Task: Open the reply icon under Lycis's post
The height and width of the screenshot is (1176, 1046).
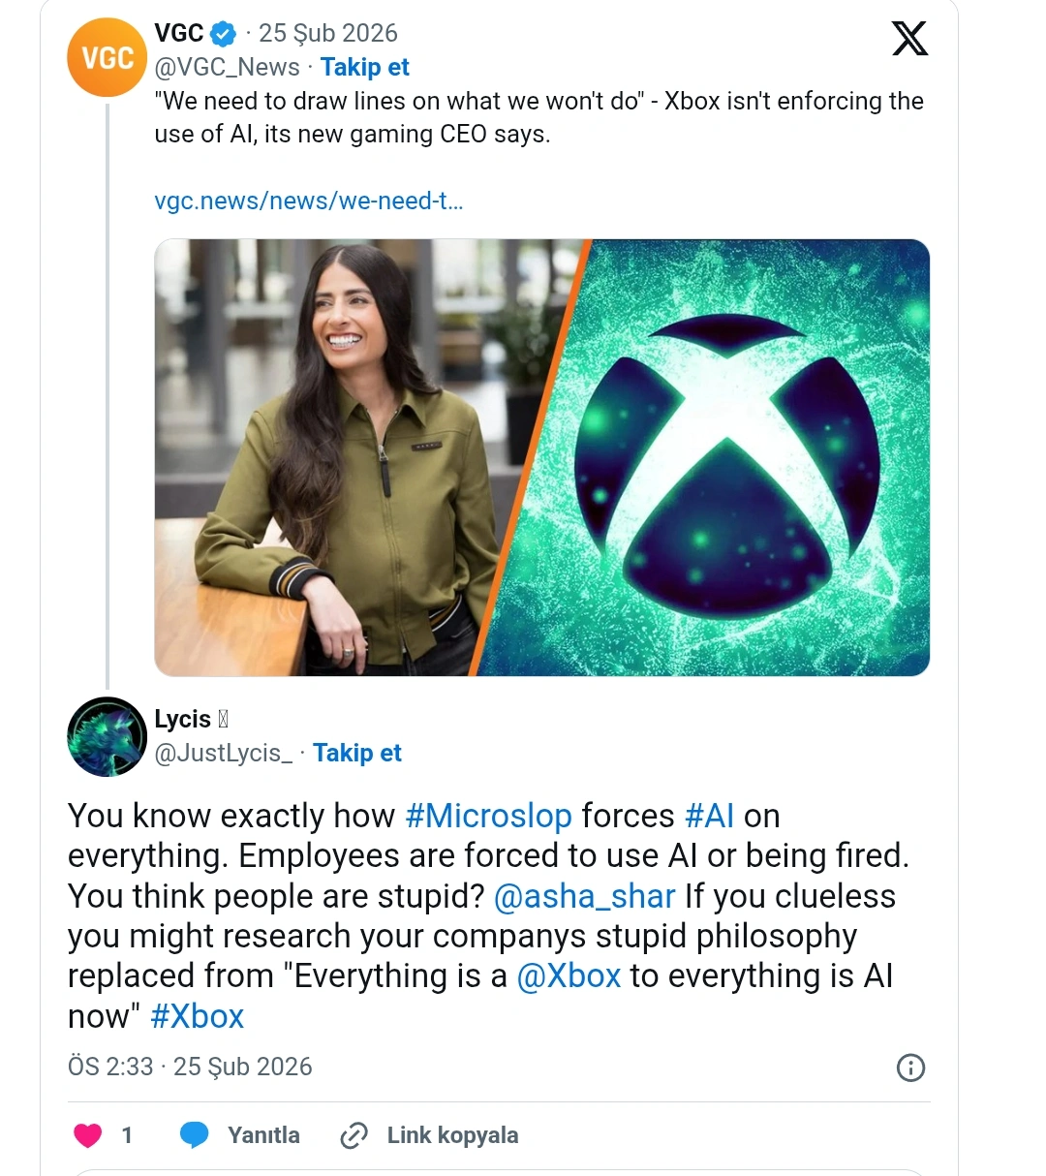Action: (x=195, y=1134)
